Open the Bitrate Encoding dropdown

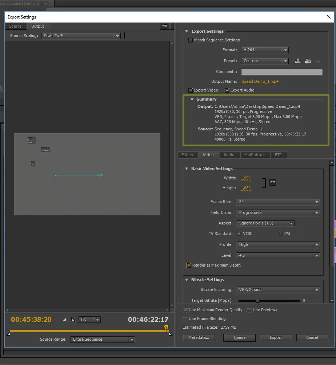coord(278,290)
